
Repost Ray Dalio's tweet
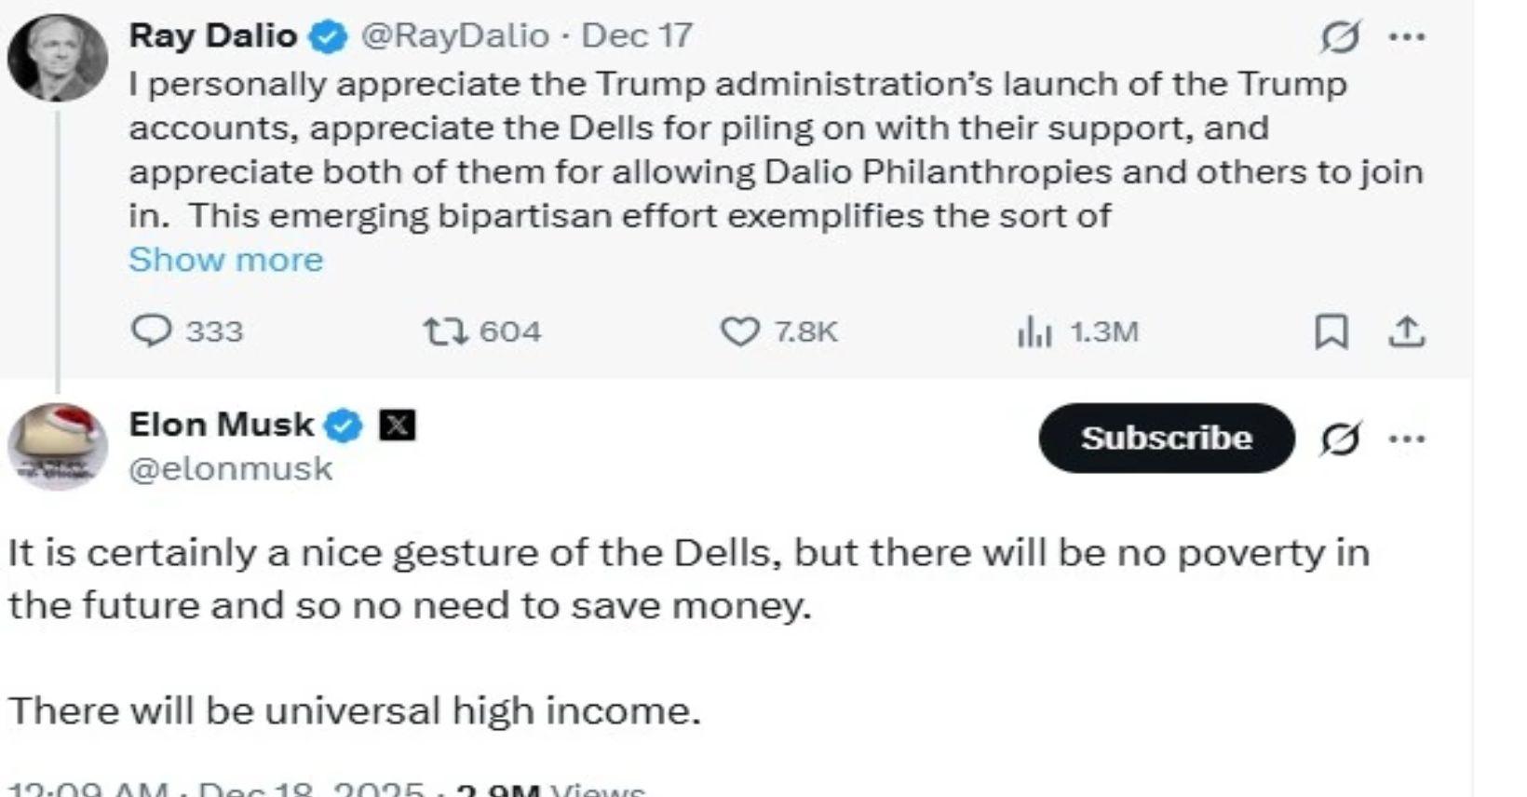pos(444,331)
